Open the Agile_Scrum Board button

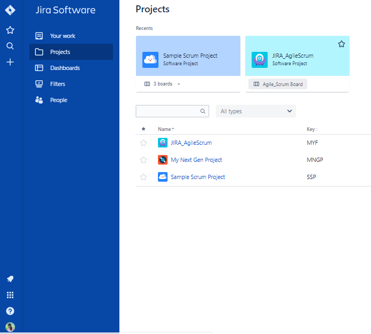(278, 84)
